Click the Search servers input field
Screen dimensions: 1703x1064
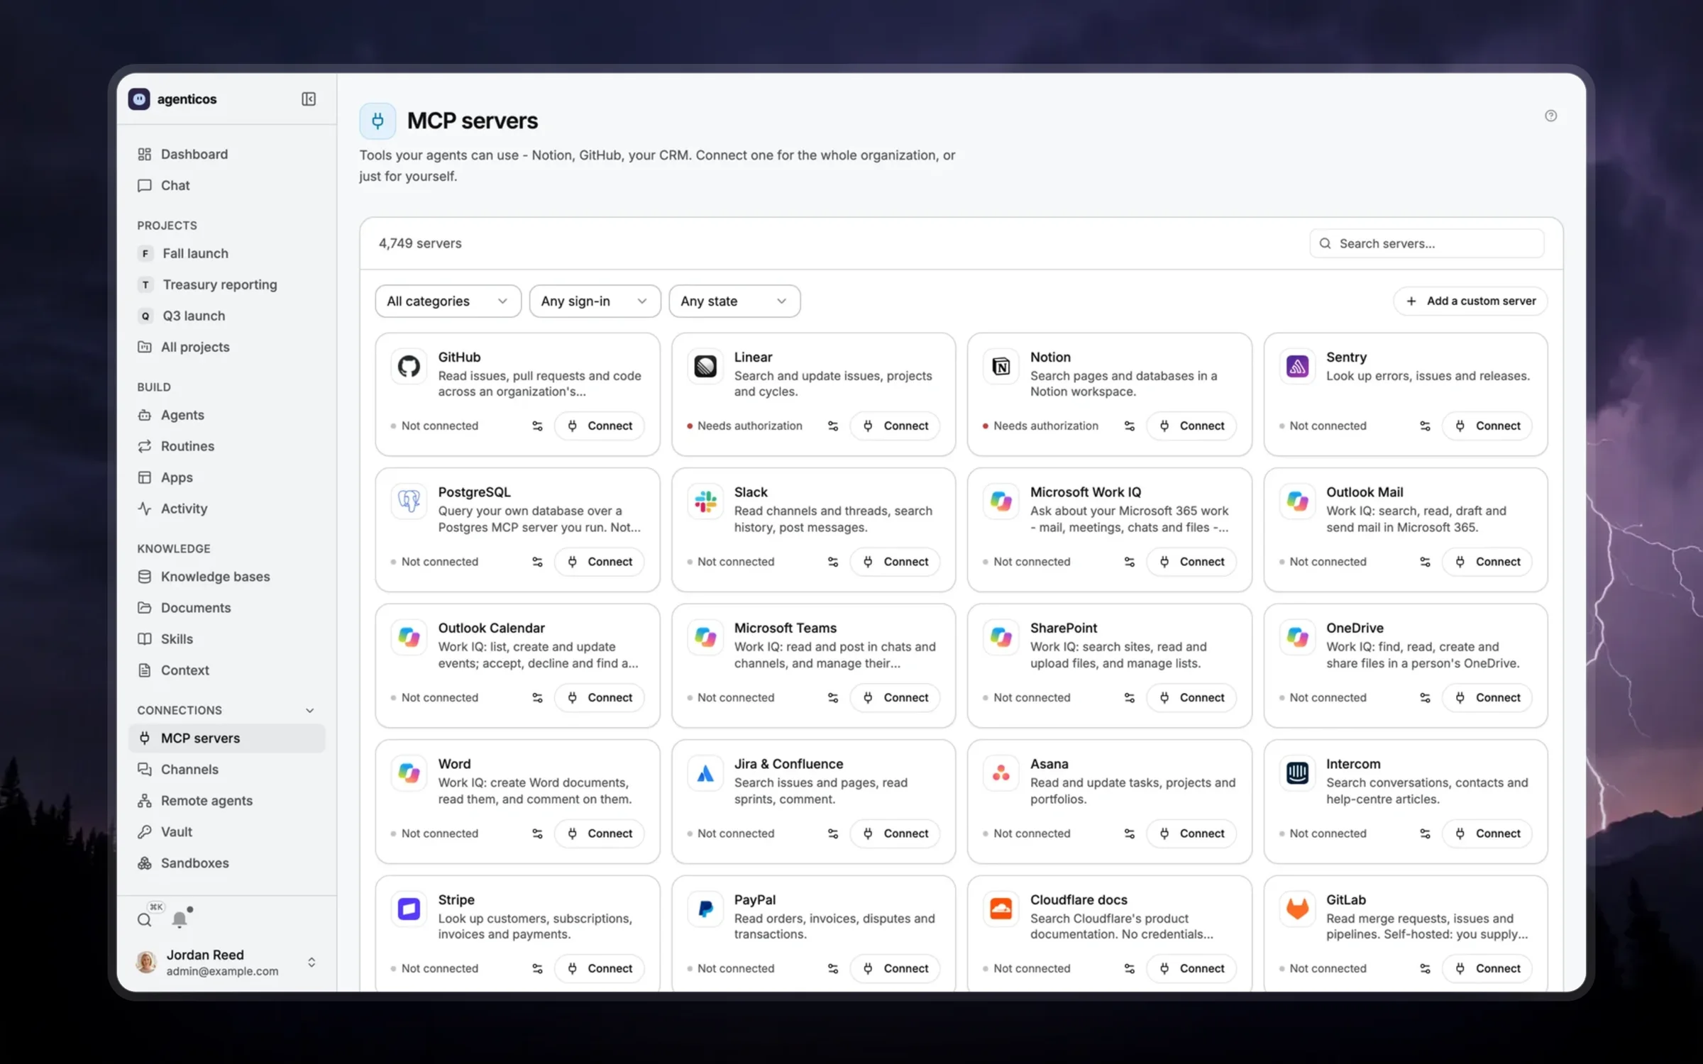coord(1426,243)
